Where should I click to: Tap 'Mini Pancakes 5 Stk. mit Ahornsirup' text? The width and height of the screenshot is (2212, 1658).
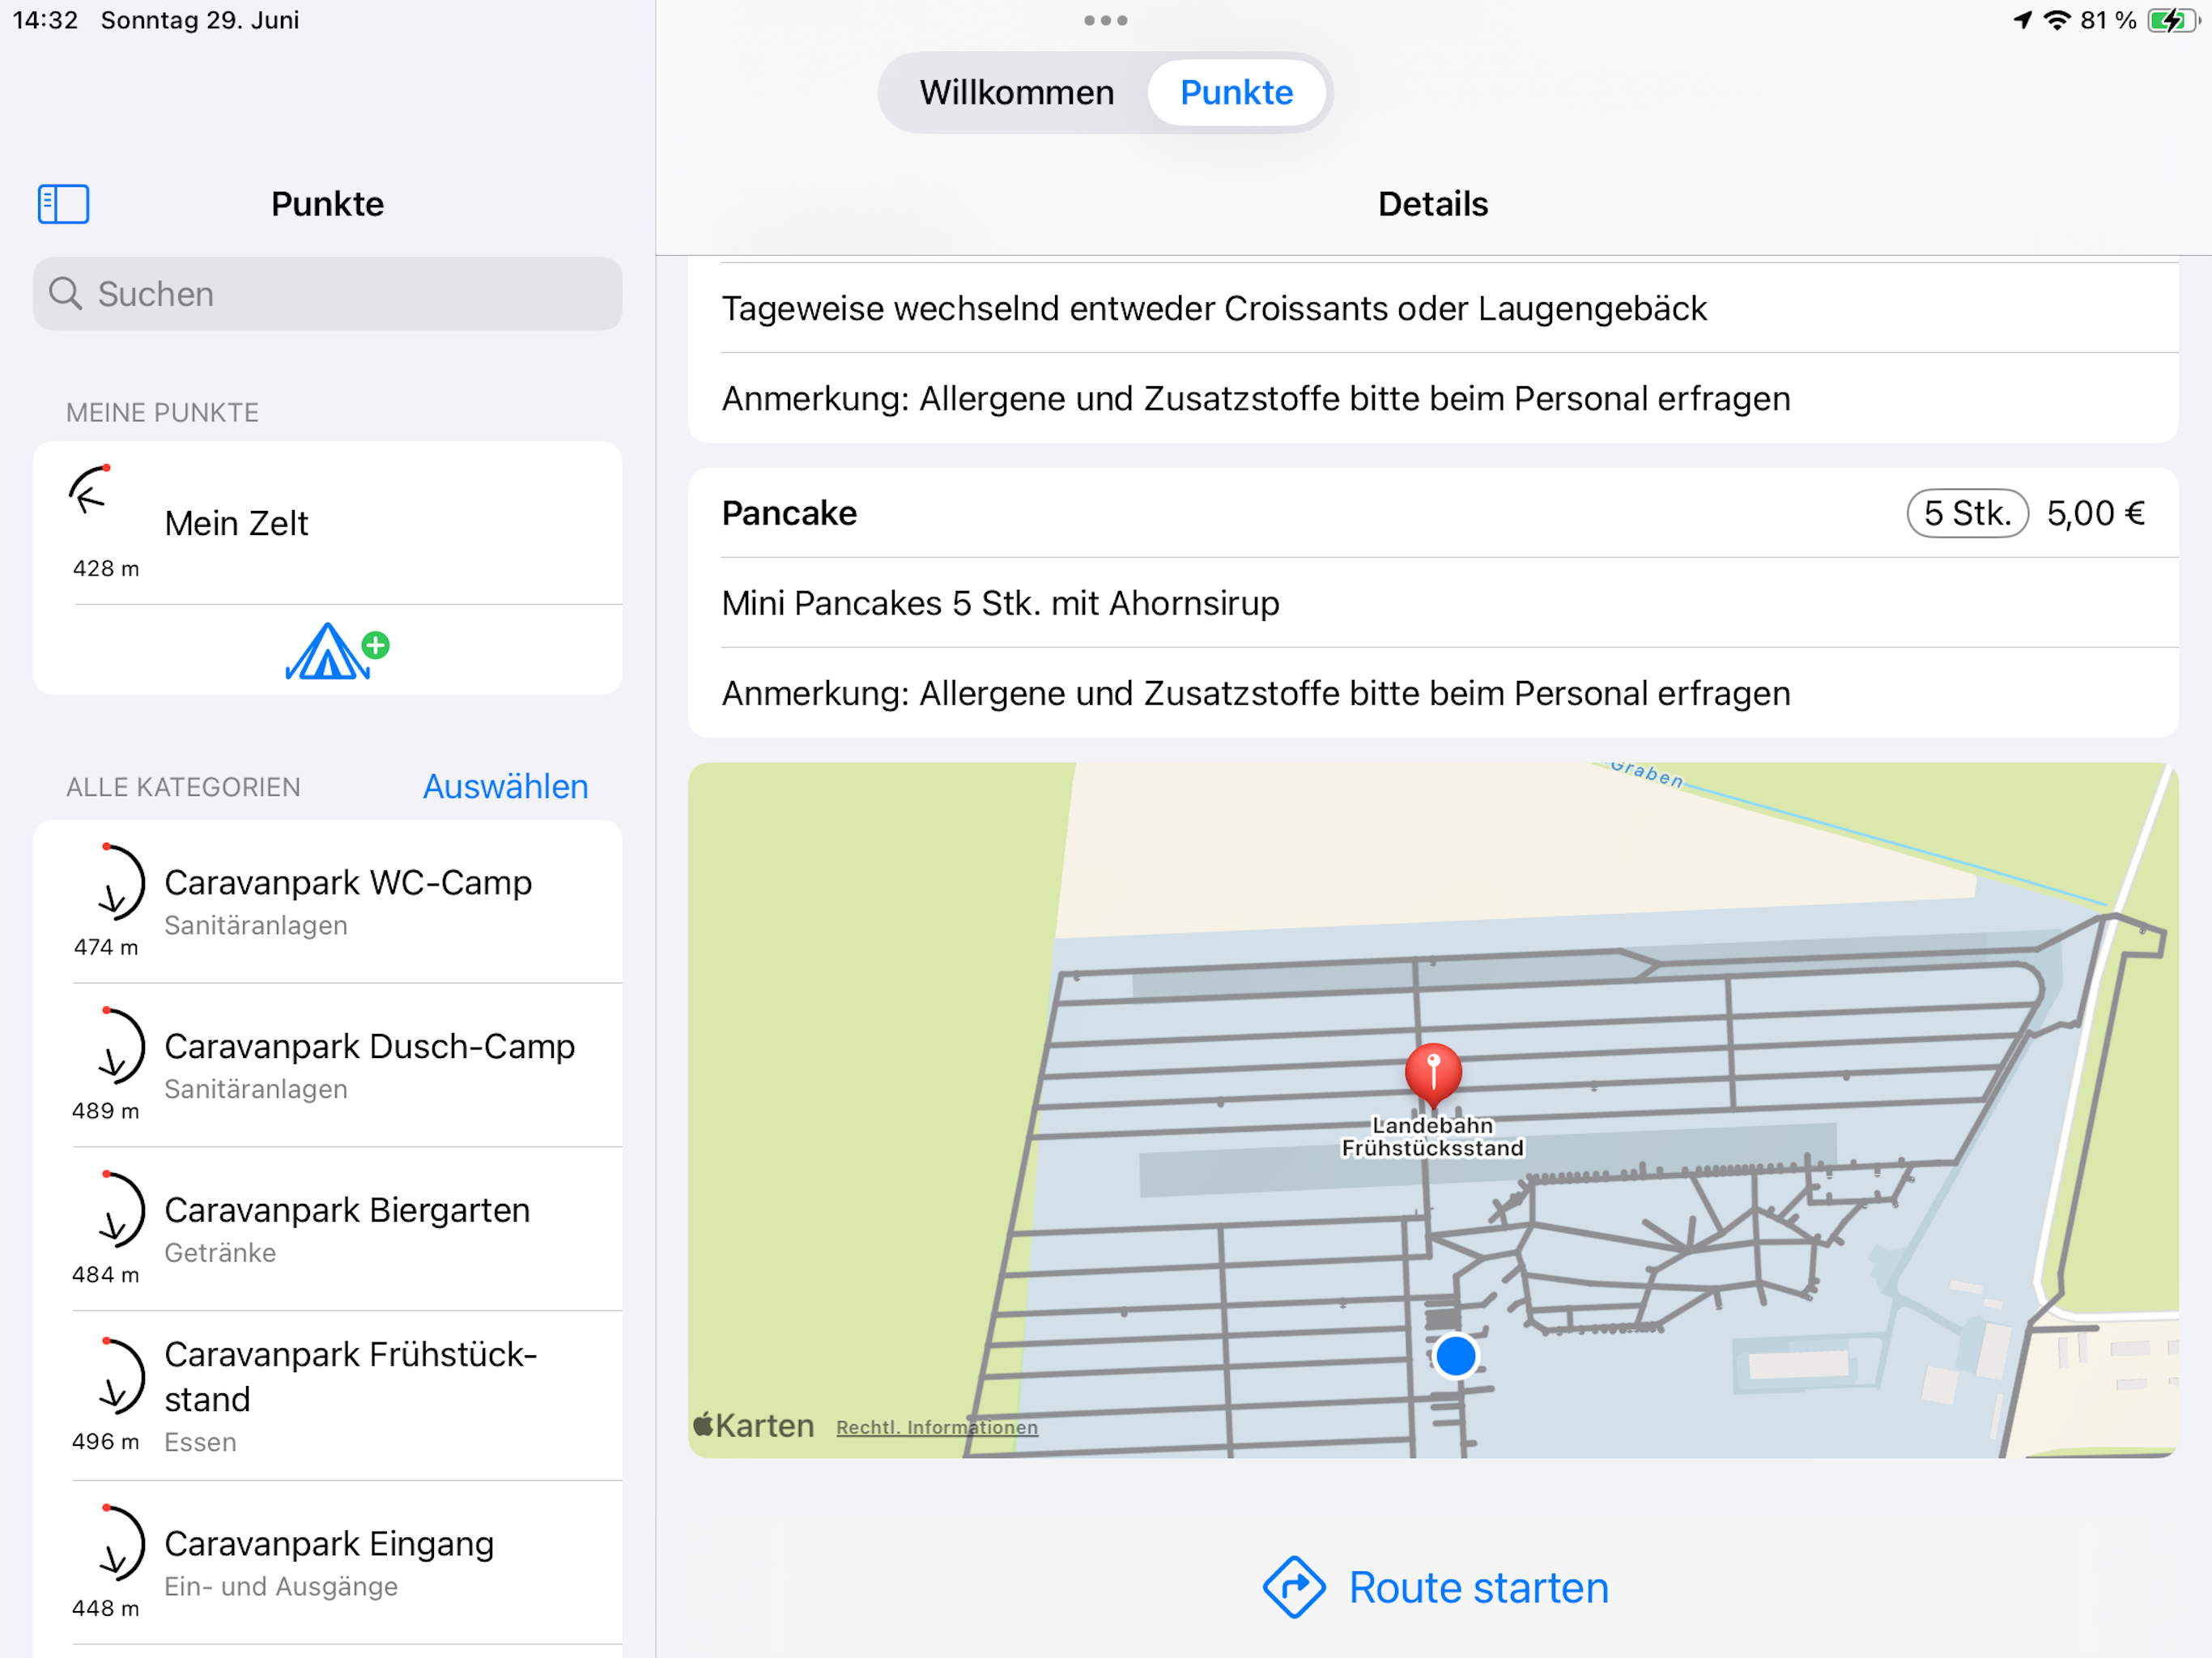tap(1000, 603)
